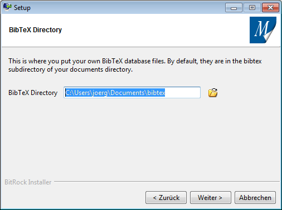
Task: Click inside the BibTeX Directory path field
Action: (x=132, y=92)
